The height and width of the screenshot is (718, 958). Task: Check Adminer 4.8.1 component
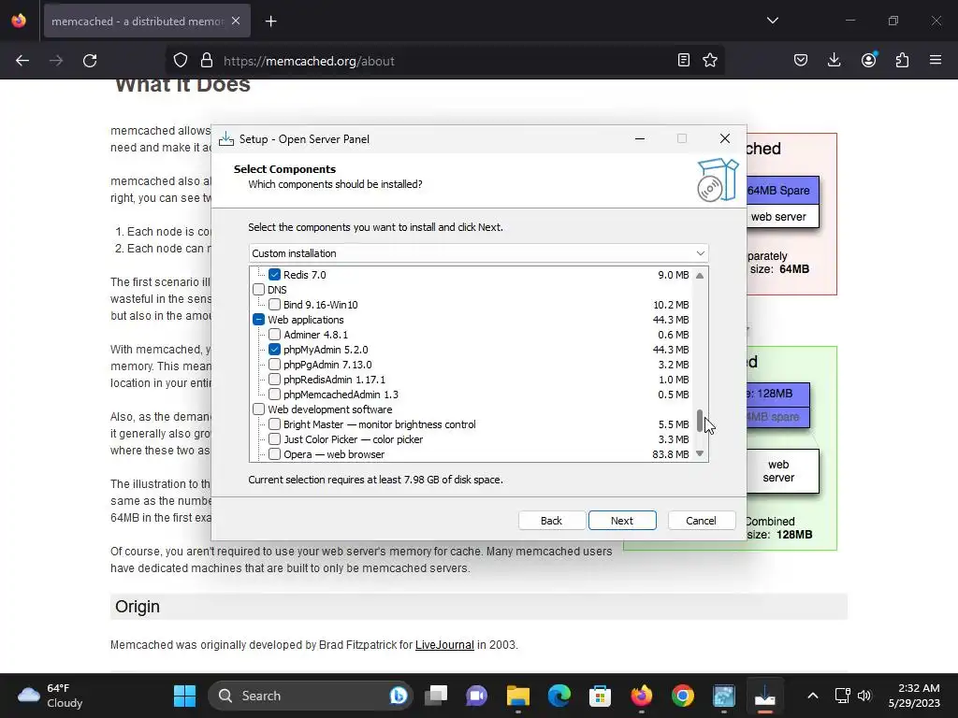[x=274, y=335]
